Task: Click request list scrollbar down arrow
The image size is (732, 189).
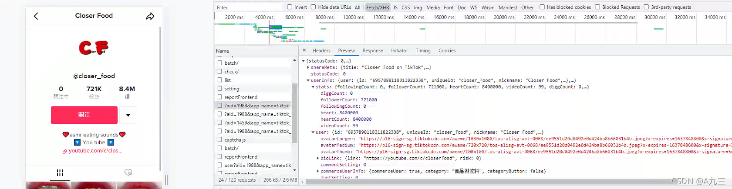Action: (x=295, y=170)
